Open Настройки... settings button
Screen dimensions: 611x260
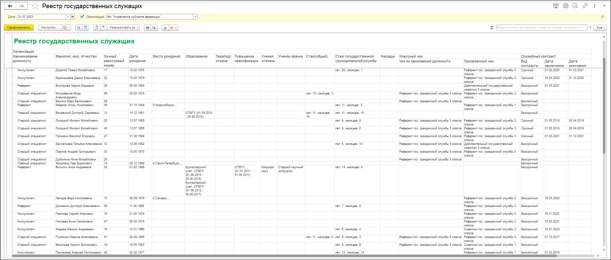coord(50,28)
